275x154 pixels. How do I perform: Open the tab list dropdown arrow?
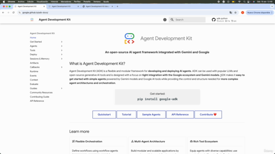(272, 6)
